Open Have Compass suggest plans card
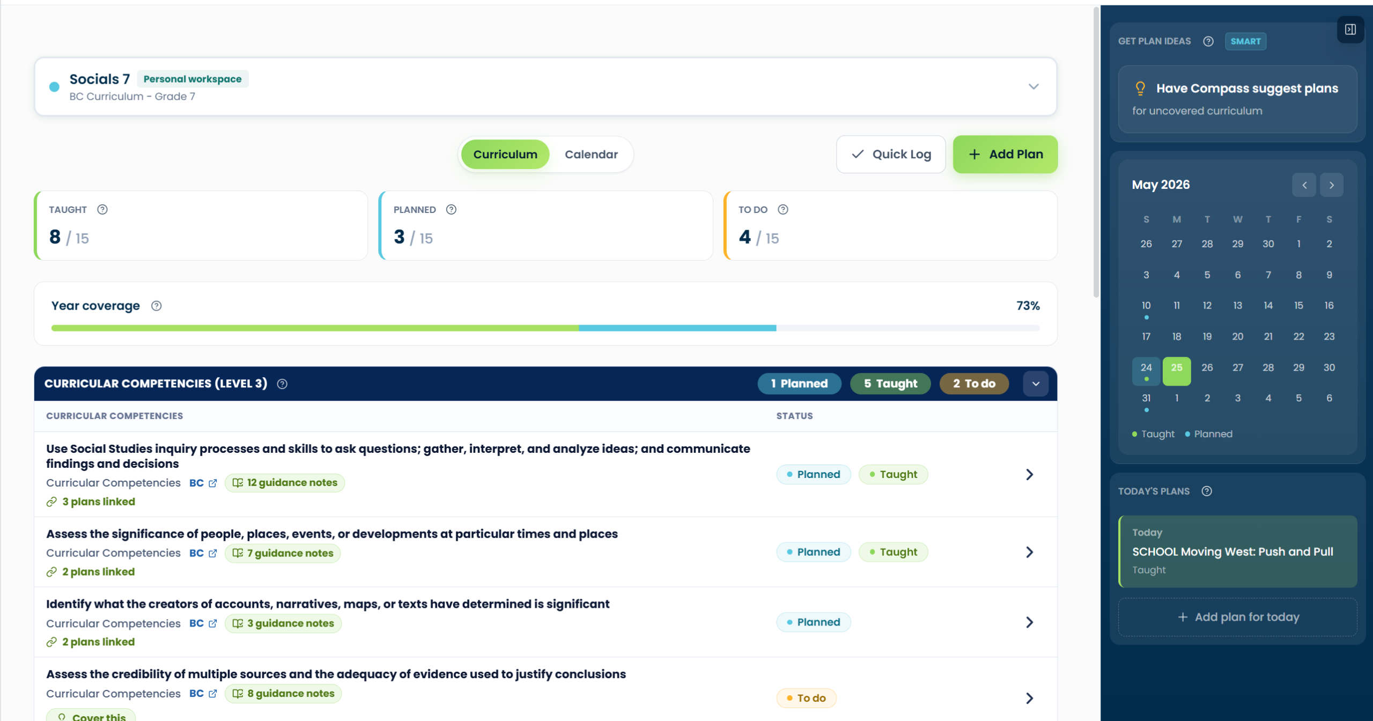The height and width of the screenshot is (721, 1373). coord(1237,99)
